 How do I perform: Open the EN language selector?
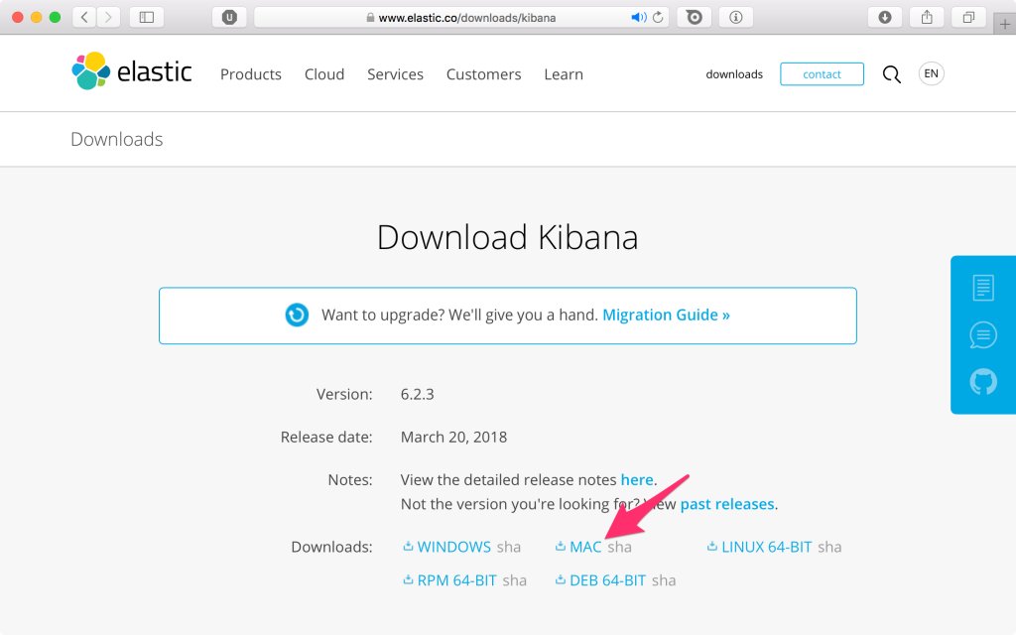(931, 73)
